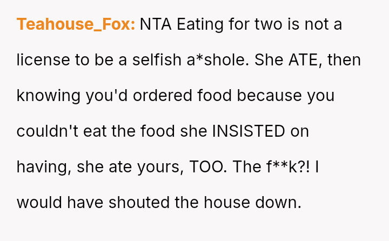Click the word Eating
The height and width of the screenshot is (241, 389).
point(200,24)
